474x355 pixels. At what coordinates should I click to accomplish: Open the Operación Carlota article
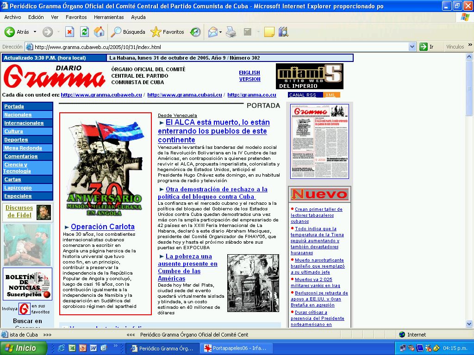[103, 226]
